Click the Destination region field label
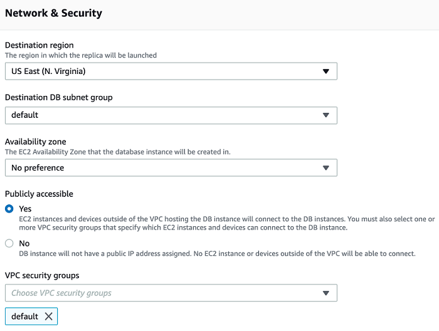The height and width of the screenshot is (331, 439). point(40,45)
